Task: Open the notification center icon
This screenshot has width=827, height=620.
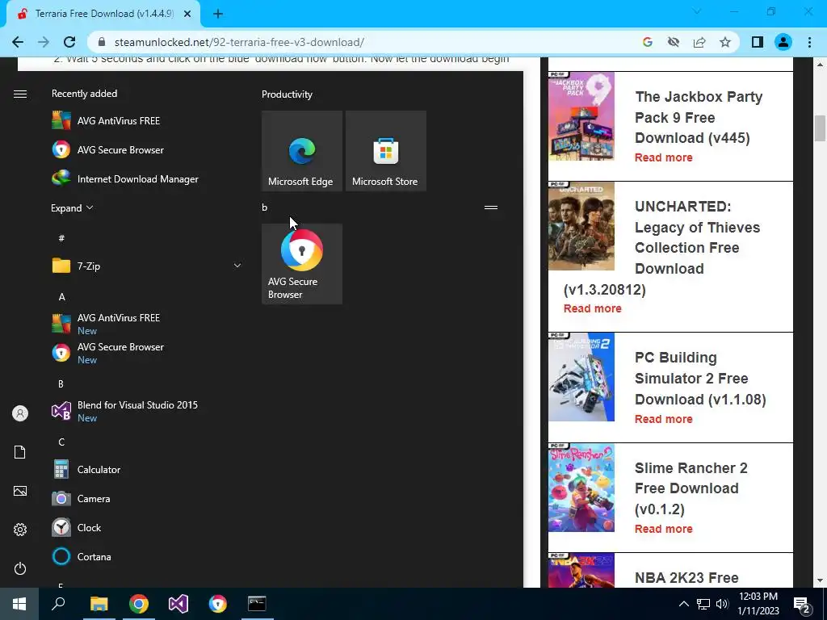Action: (802, 605)
